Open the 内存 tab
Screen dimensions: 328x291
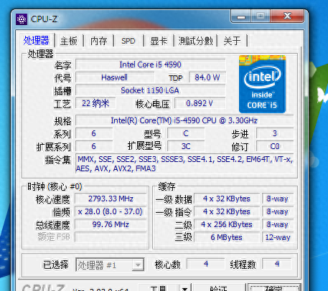coord(98,41)
